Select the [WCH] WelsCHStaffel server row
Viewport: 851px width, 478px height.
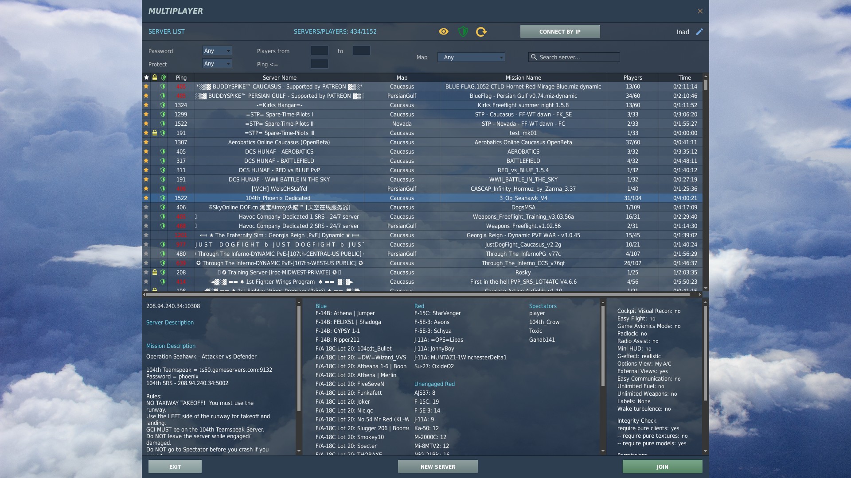pos(423,189)
